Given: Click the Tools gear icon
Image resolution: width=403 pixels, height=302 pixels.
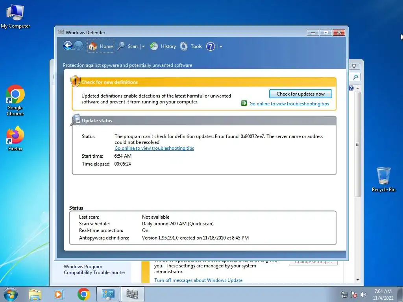Looking at the screenshot, I should [x=183, y=46].
